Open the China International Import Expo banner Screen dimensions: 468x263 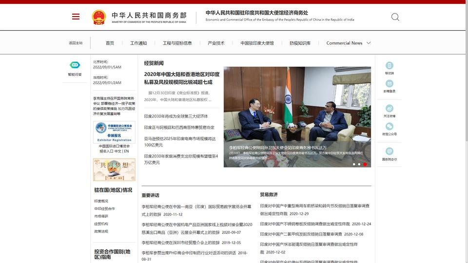[114, 132]
